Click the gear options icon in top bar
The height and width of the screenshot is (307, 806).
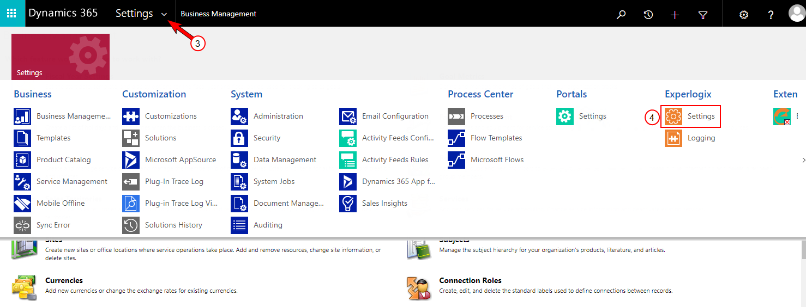tap(744, 15)
